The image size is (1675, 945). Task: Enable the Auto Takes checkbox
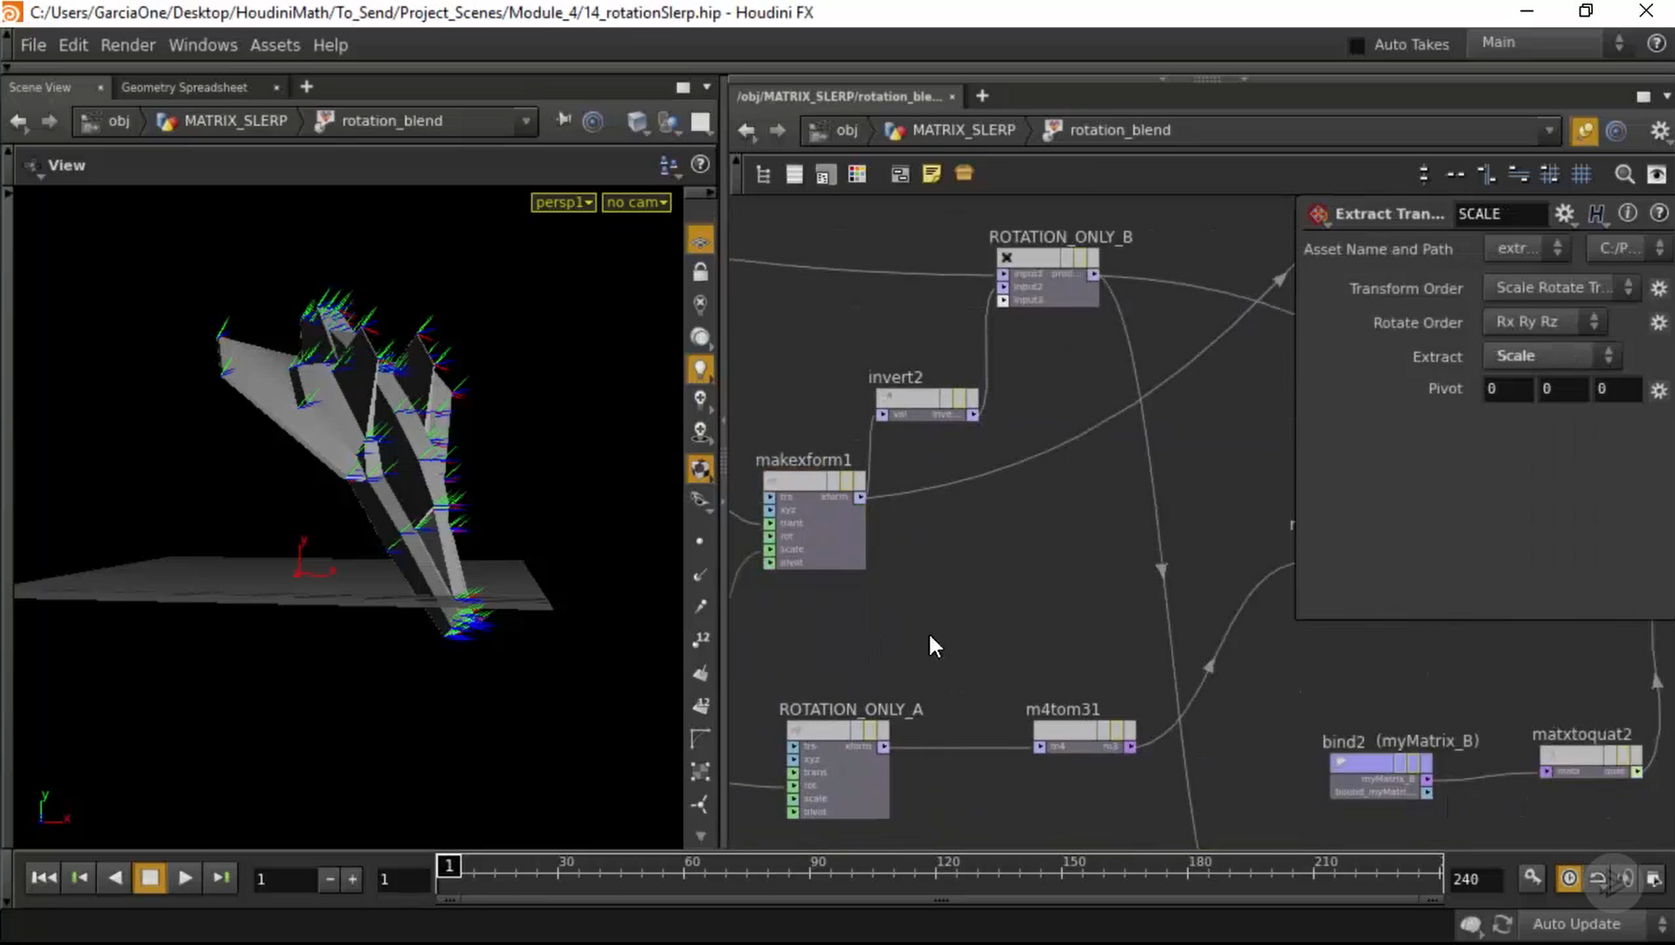point(1357,45)
